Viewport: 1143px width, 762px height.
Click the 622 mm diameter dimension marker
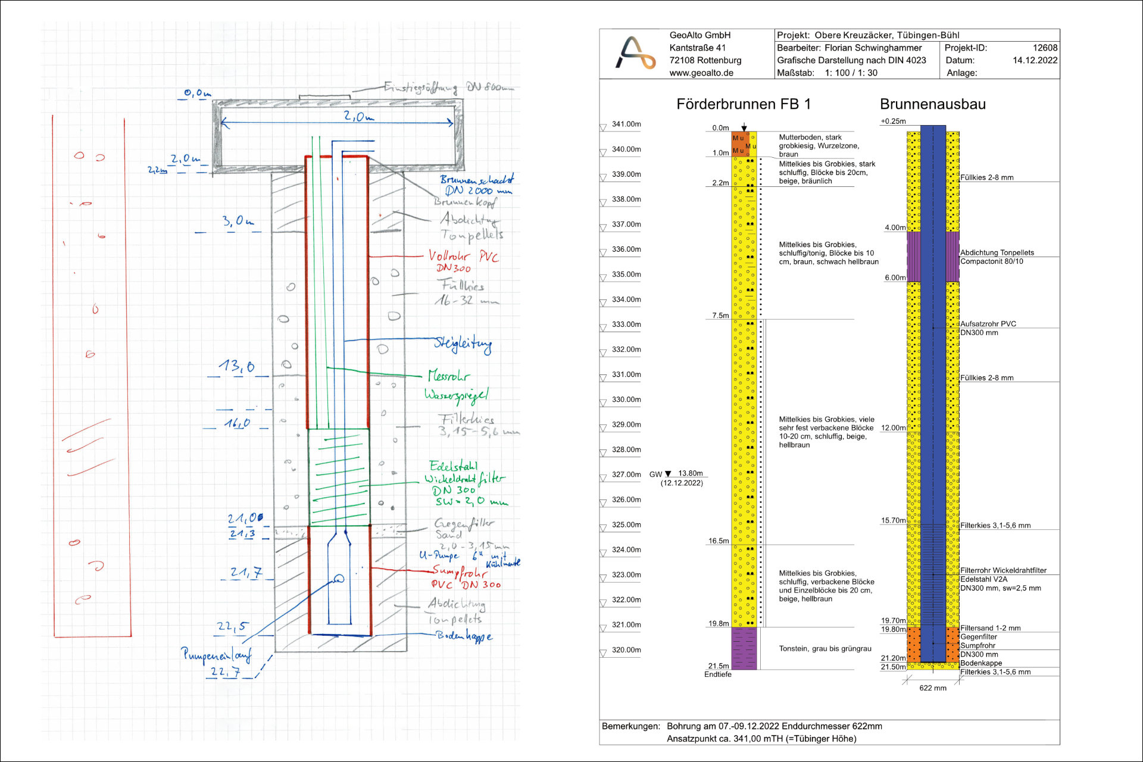(x=932, y=688)
